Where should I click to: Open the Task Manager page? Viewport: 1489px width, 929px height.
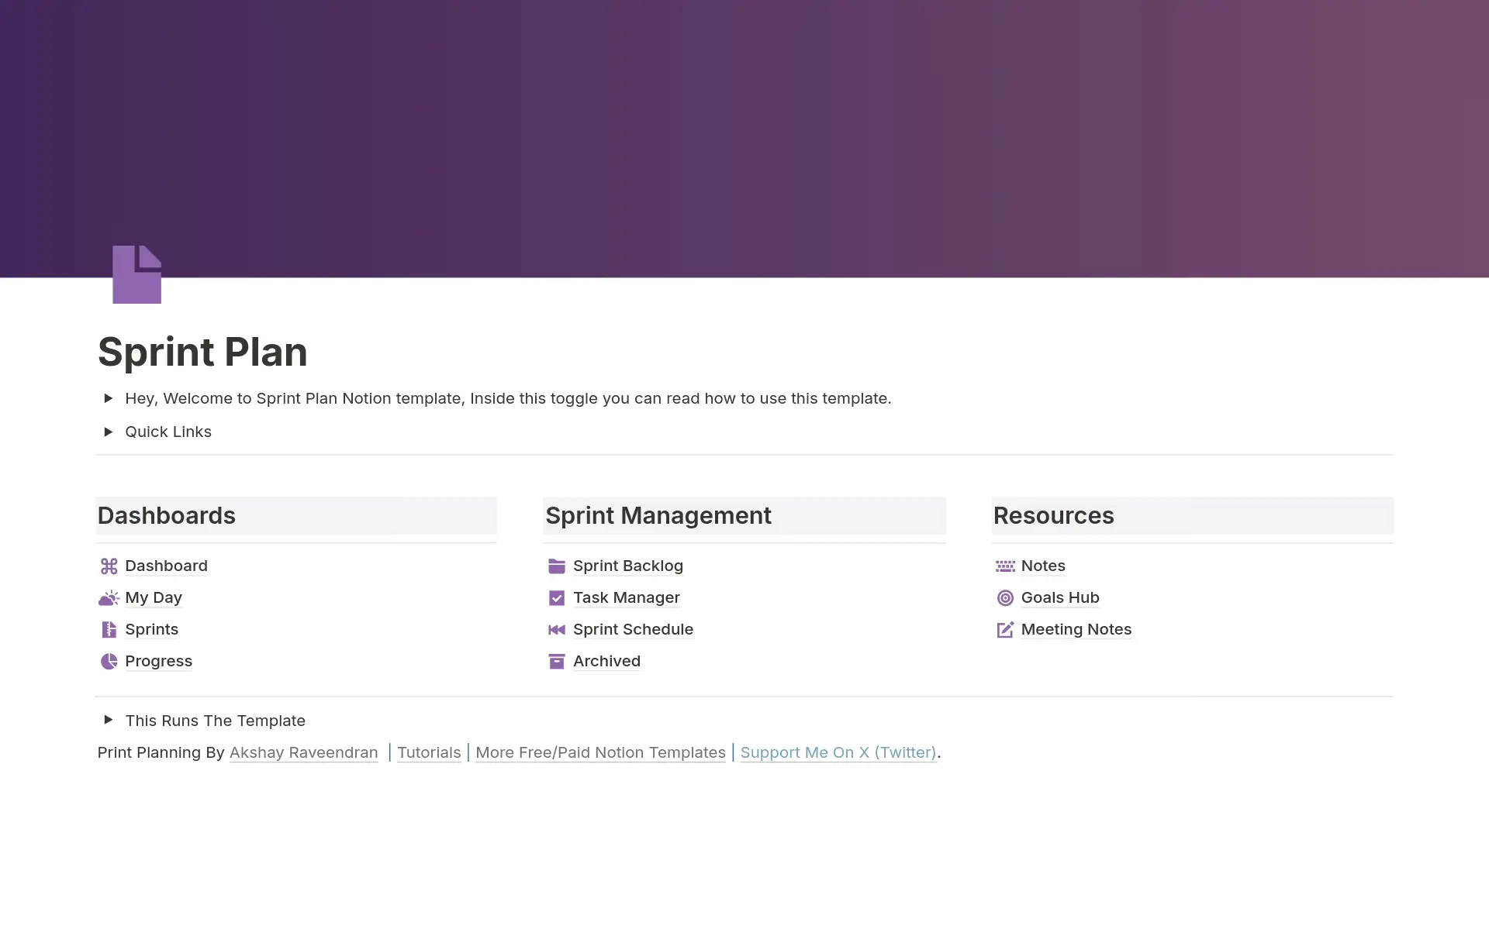626,597
